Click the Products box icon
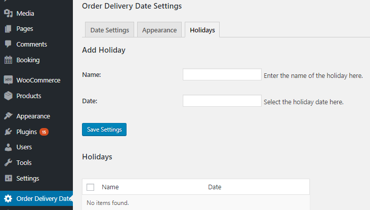370x210 pixels. point(8,96)
